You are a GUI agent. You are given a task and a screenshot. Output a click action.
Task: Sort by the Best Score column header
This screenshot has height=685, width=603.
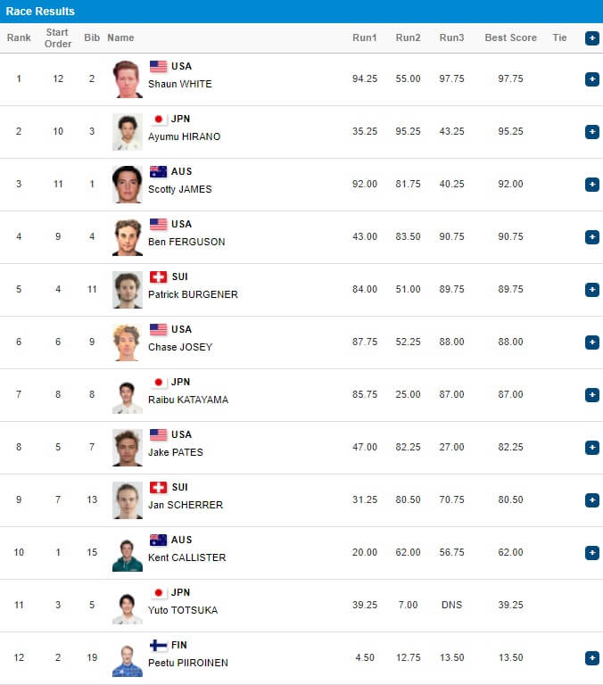click(x=510, y=37)
